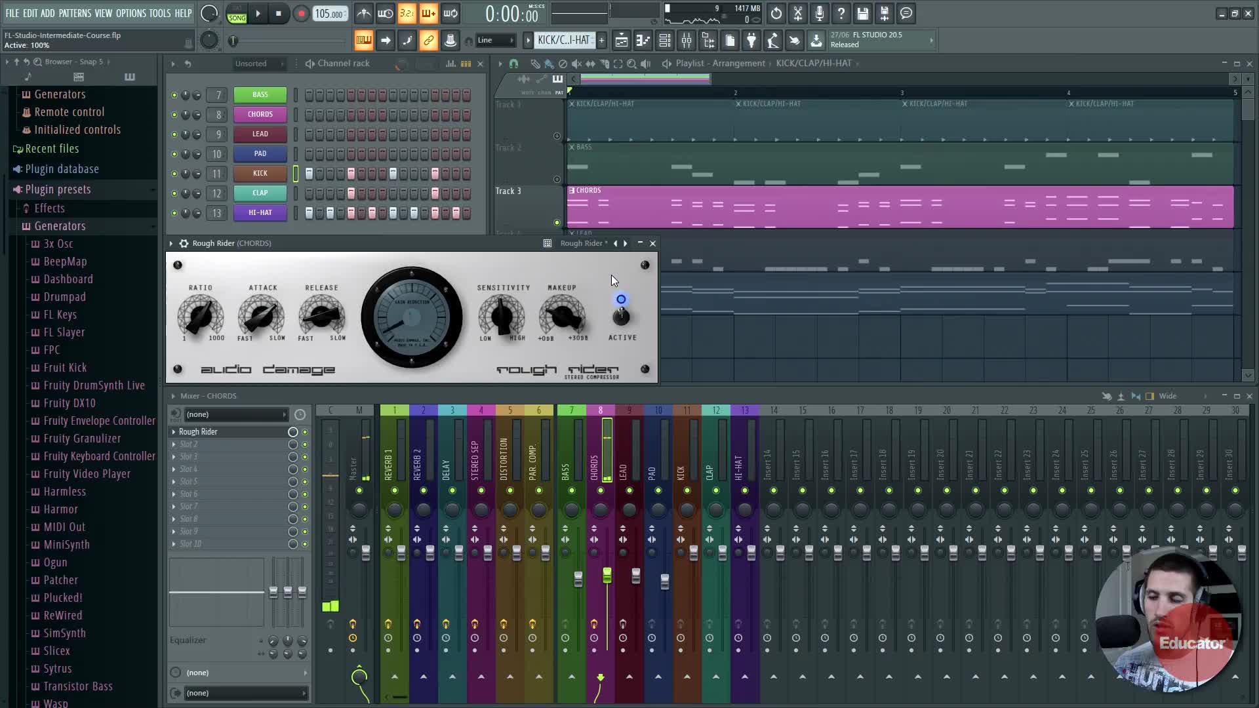
Task: Expand the Plugin presets folder
Action: pos(58,189)
